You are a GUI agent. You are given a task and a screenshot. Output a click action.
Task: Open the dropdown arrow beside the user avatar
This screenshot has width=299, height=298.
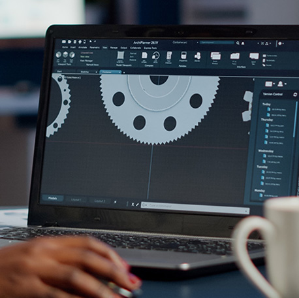tap(285, 84)
